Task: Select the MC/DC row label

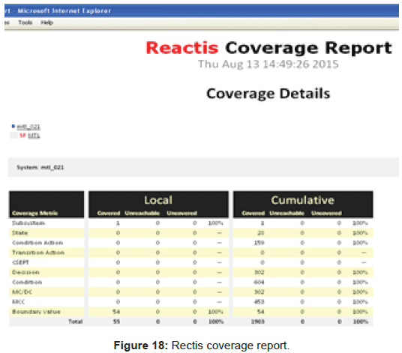Action: (22, 292)
